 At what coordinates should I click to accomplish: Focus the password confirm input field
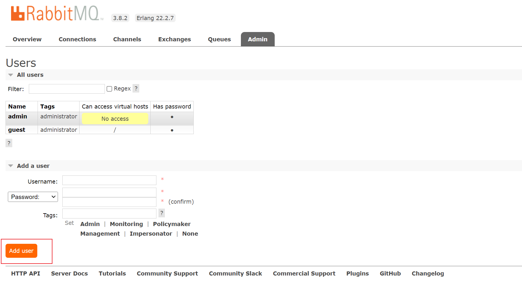coord(109,202)
